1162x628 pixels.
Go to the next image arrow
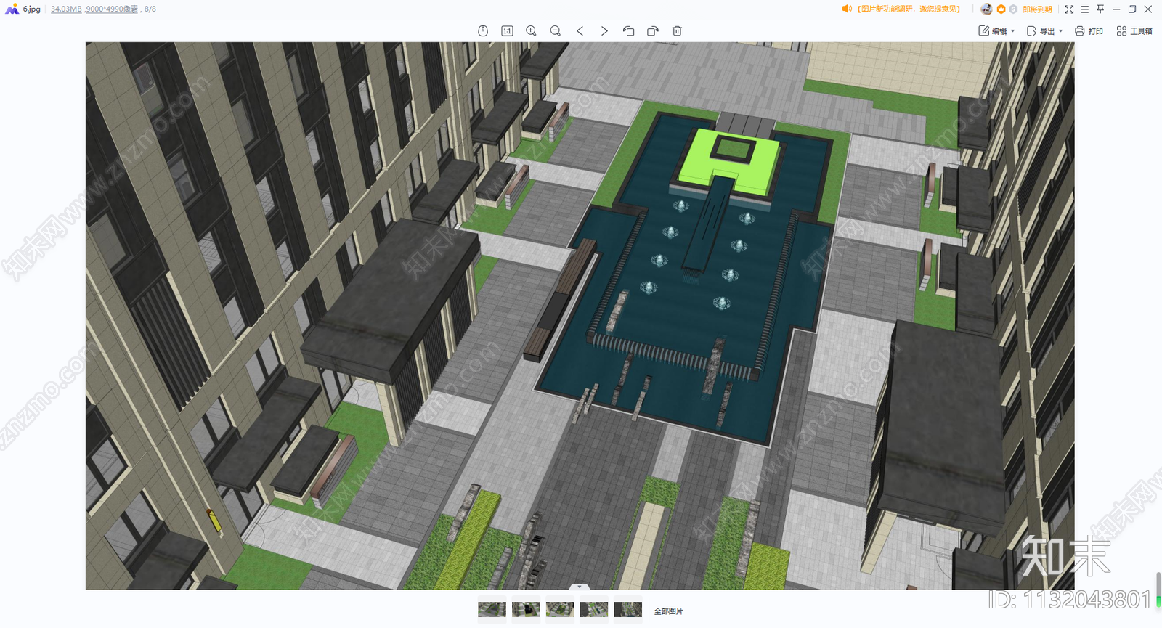[604, 30]
